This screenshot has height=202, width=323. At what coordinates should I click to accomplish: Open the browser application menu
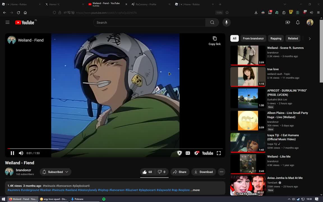318,13
